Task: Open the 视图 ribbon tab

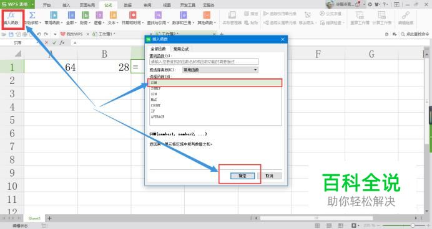Action: 167,5
